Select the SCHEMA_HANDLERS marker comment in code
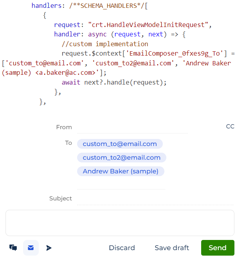This screenshot has width=236, height=265. click(106, 6)
